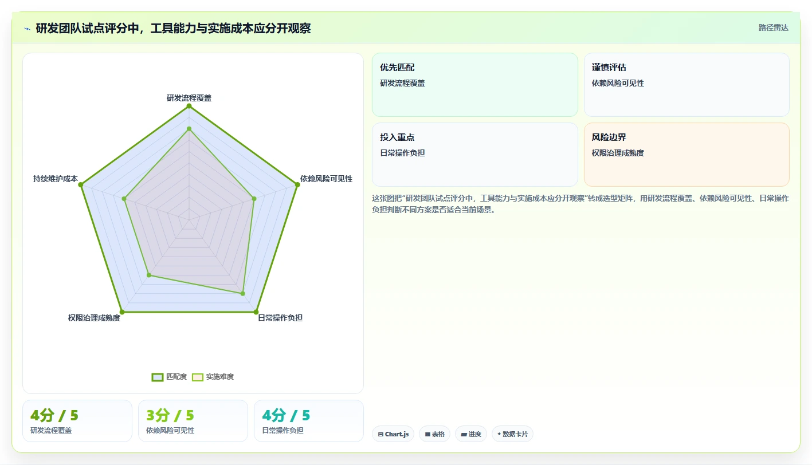The image size is (812, 465).
Task: Click the dashboard title about 研发团队试点评分
Action: coord(173,28)
